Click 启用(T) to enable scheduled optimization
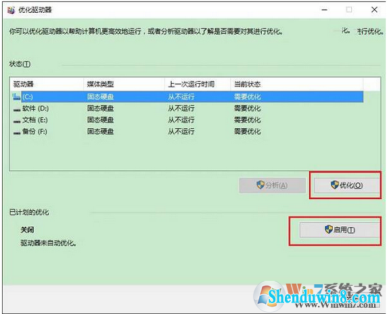This screenshot has height=314, width=387. (340, 230)
